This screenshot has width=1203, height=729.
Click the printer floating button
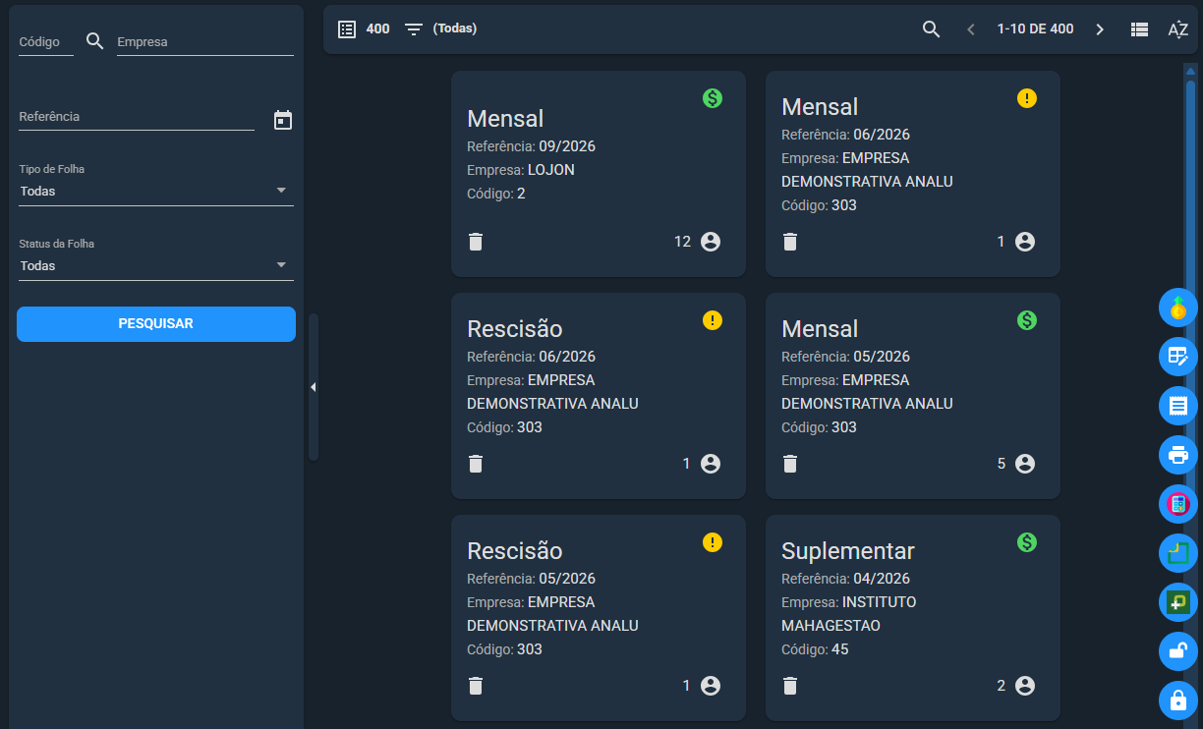(1178, 455)
